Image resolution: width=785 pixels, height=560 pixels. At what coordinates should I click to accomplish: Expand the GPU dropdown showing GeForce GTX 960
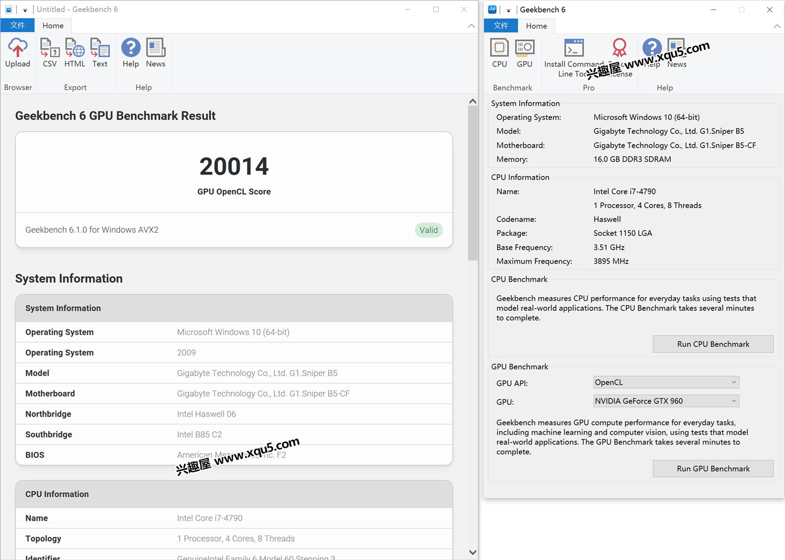tap(666, 401)
